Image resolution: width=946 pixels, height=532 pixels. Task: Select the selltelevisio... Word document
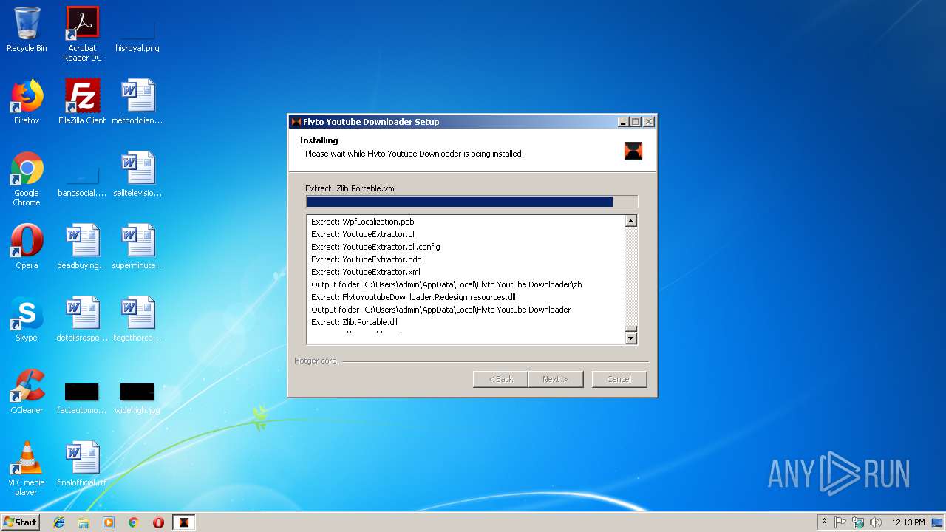[x=137, y=174]
